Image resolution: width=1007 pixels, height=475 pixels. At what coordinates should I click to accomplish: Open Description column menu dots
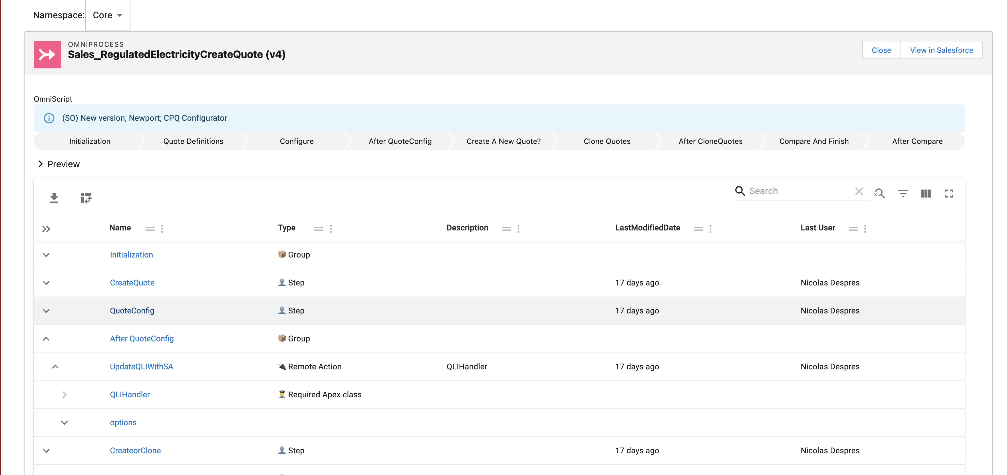(x=518, y=229)
